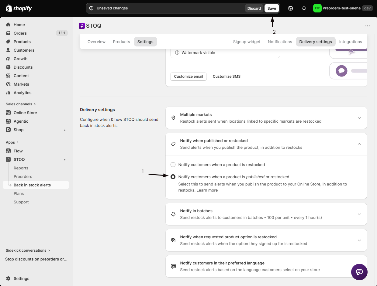Image resolution: width=377 pixels, height=286 pixels.
Task: Expand the Notify in batches section
Action: coord(359,214)
